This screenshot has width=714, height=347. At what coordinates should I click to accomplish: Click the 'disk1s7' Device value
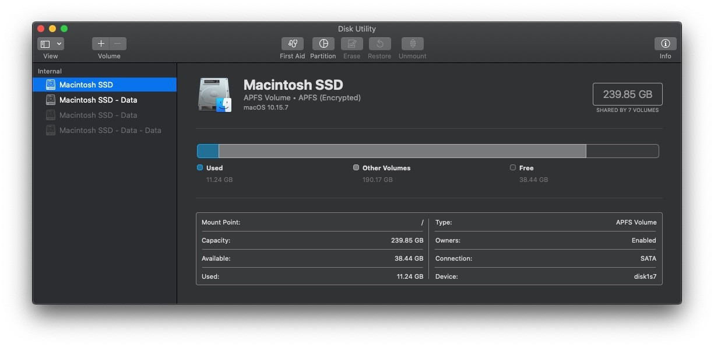click(645, 276)
